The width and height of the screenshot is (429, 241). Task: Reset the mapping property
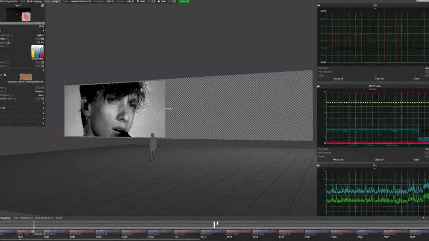pyautogui.click(x=8, y=43)
